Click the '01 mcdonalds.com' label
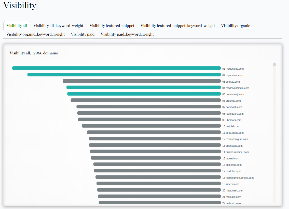289x209 pixels. pyautogui.click(x=233, y=69)
